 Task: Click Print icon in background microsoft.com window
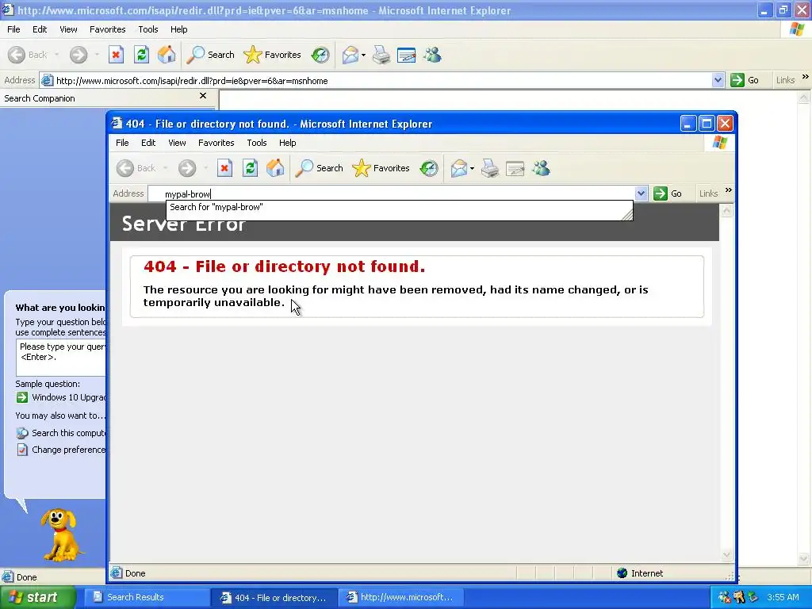(x=381, y=55)
